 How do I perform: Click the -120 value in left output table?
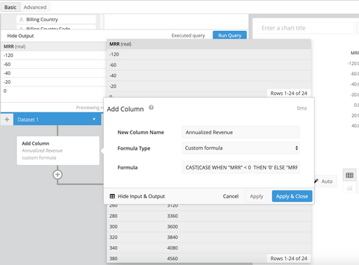click(8, 56)
